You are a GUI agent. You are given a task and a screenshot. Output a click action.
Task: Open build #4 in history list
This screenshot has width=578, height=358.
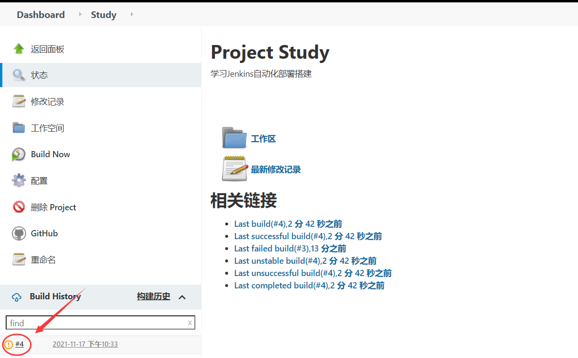[x=19, y=344]
